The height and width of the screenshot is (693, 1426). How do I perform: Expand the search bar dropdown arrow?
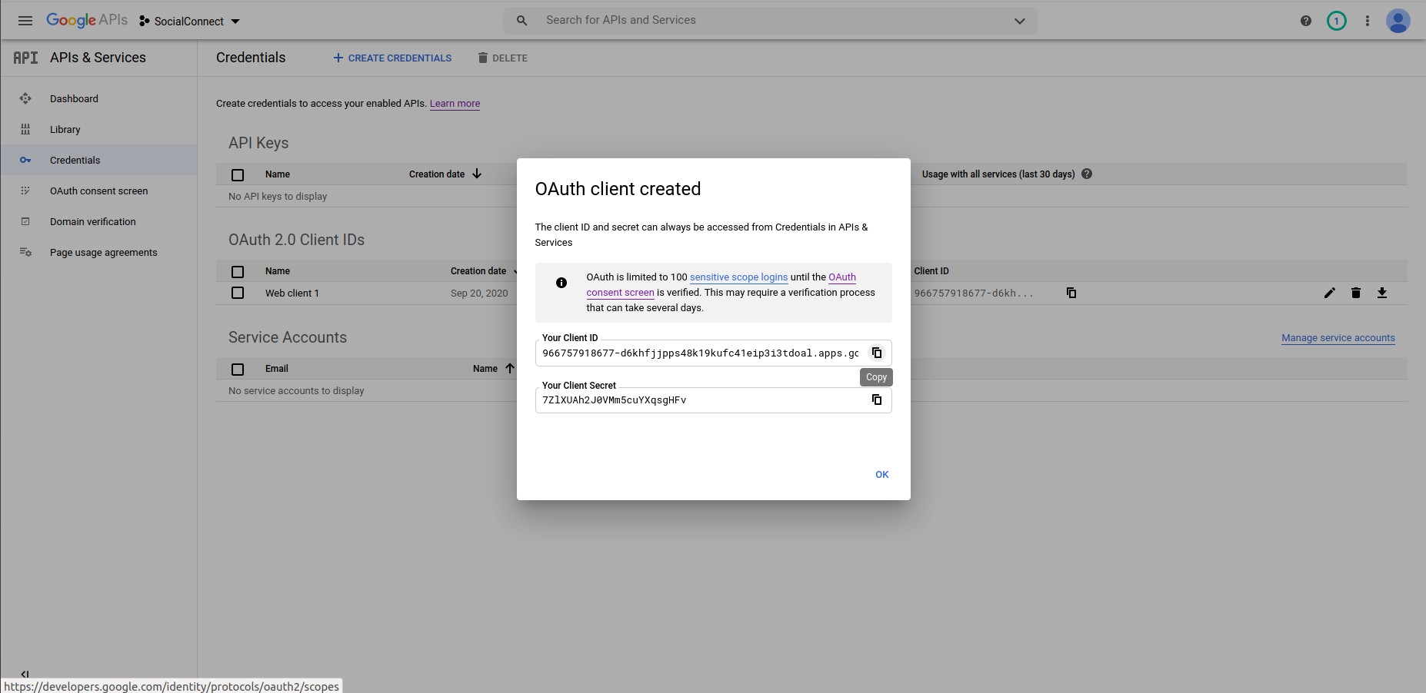pos(1019,21)
